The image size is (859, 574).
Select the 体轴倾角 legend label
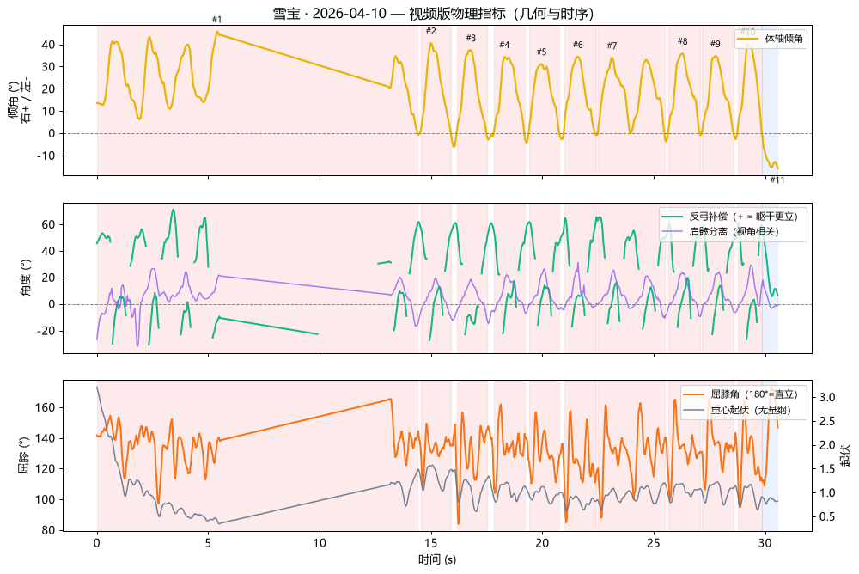click(x=784, y=39)
